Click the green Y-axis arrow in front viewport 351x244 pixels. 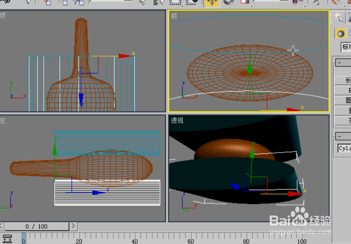(250, 67)
